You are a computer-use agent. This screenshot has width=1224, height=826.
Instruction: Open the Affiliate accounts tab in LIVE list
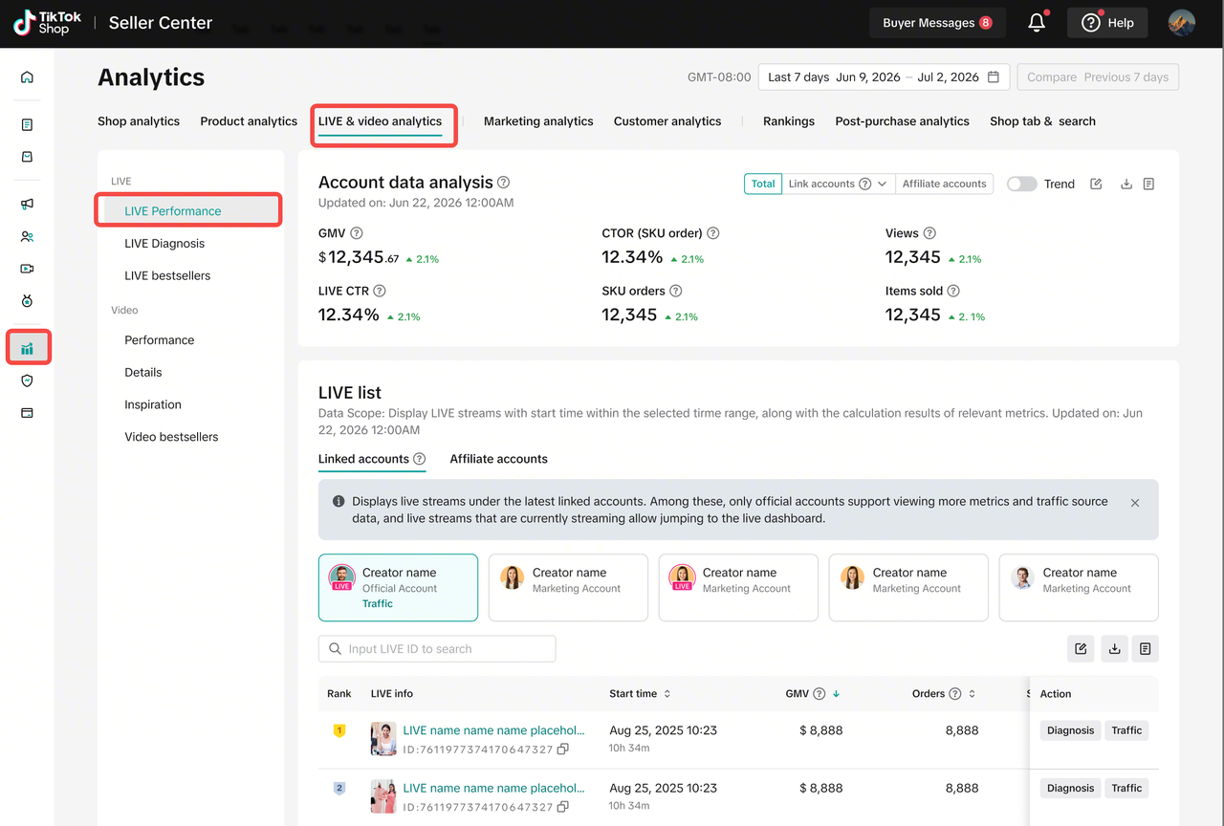498,459
